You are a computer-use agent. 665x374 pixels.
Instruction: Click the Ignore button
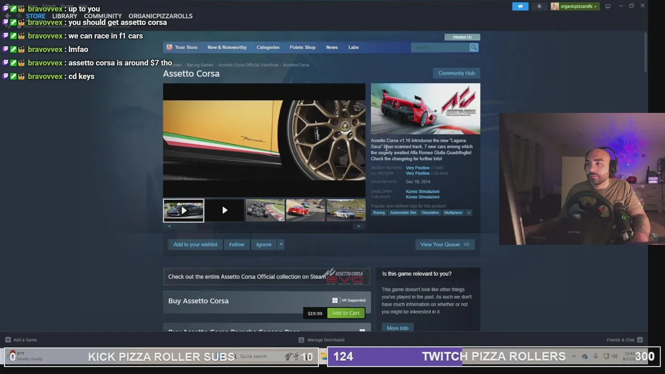click(263, 245)
